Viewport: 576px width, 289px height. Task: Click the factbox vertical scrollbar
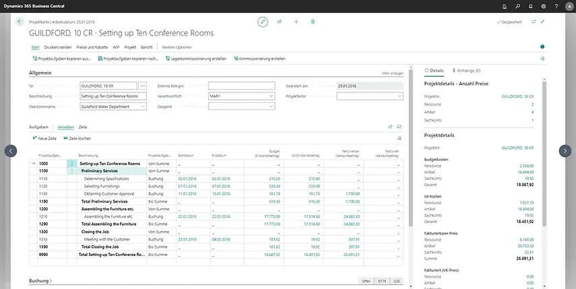pyautogui.click(x=544, y=154)
